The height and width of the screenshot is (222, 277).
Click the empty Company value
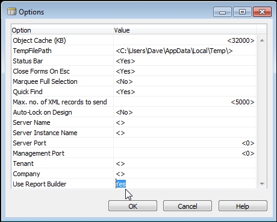tap(120, 174)
